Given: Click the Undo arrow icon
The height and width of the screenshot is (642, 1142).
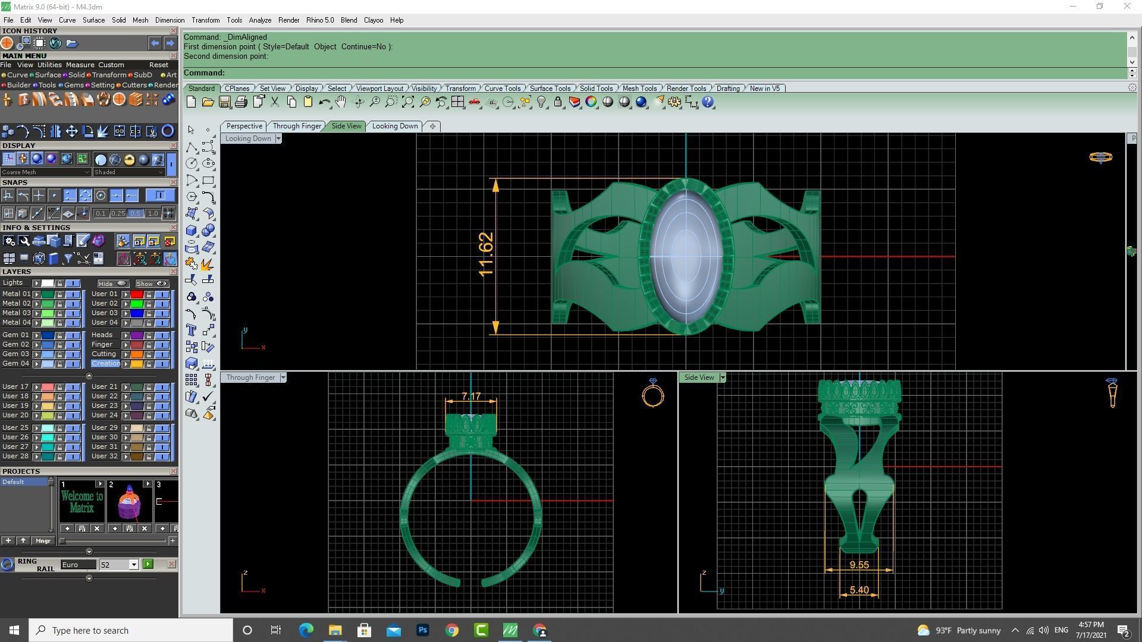Looking at the screenshot, I should coord(324,102).
